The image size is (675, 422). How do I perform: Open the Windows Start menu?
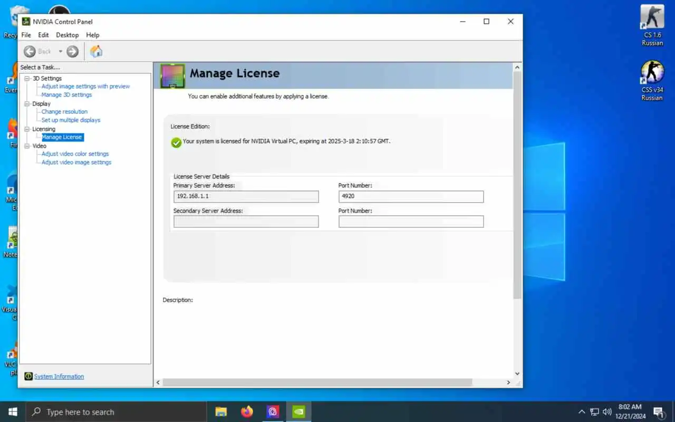pos(13,411)
